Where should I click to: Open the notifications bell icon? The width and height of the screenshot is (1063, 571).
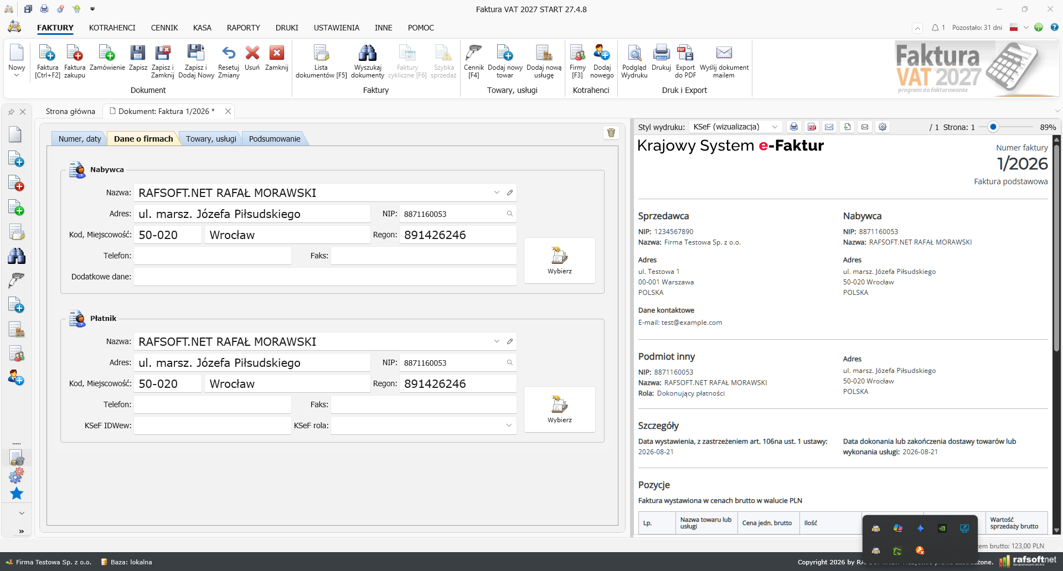point(935,28)
